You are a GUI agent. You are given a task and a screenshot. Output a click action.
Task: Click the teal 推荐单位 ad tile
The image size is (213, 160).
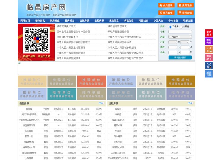pos(62,94)
